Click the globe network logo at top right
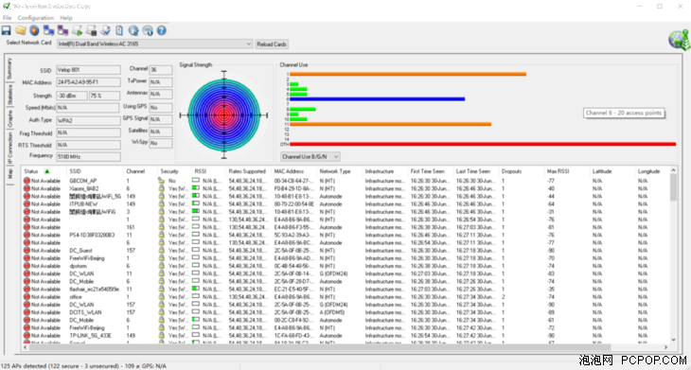This screenshot has width=691, height=370. click(x=679, y=40)
